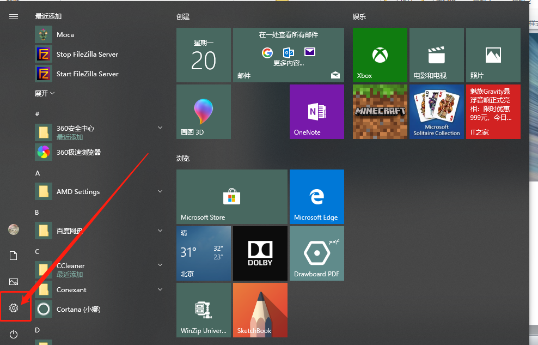The width and height of the screenshot is (538, 345).
Task: Click the # letter index header
Action: point(37,114)
